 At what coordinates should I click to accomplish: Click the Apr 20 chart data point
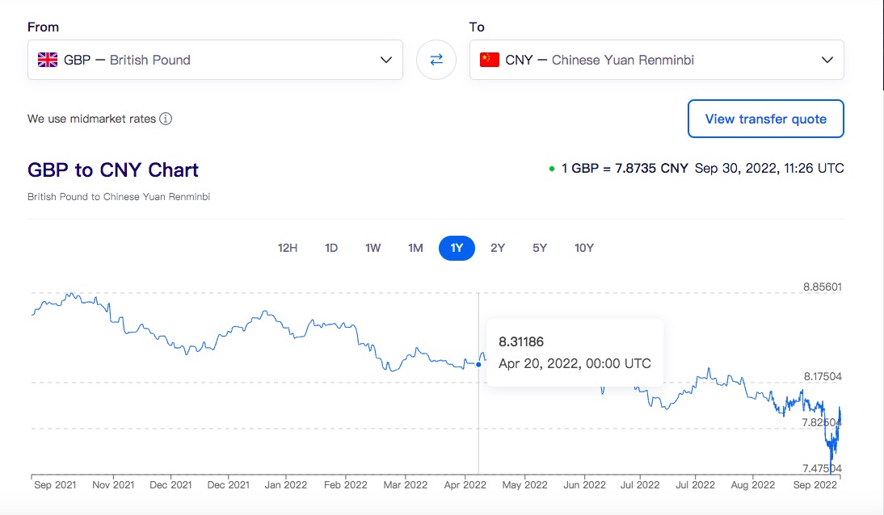[x=478, y=365]
